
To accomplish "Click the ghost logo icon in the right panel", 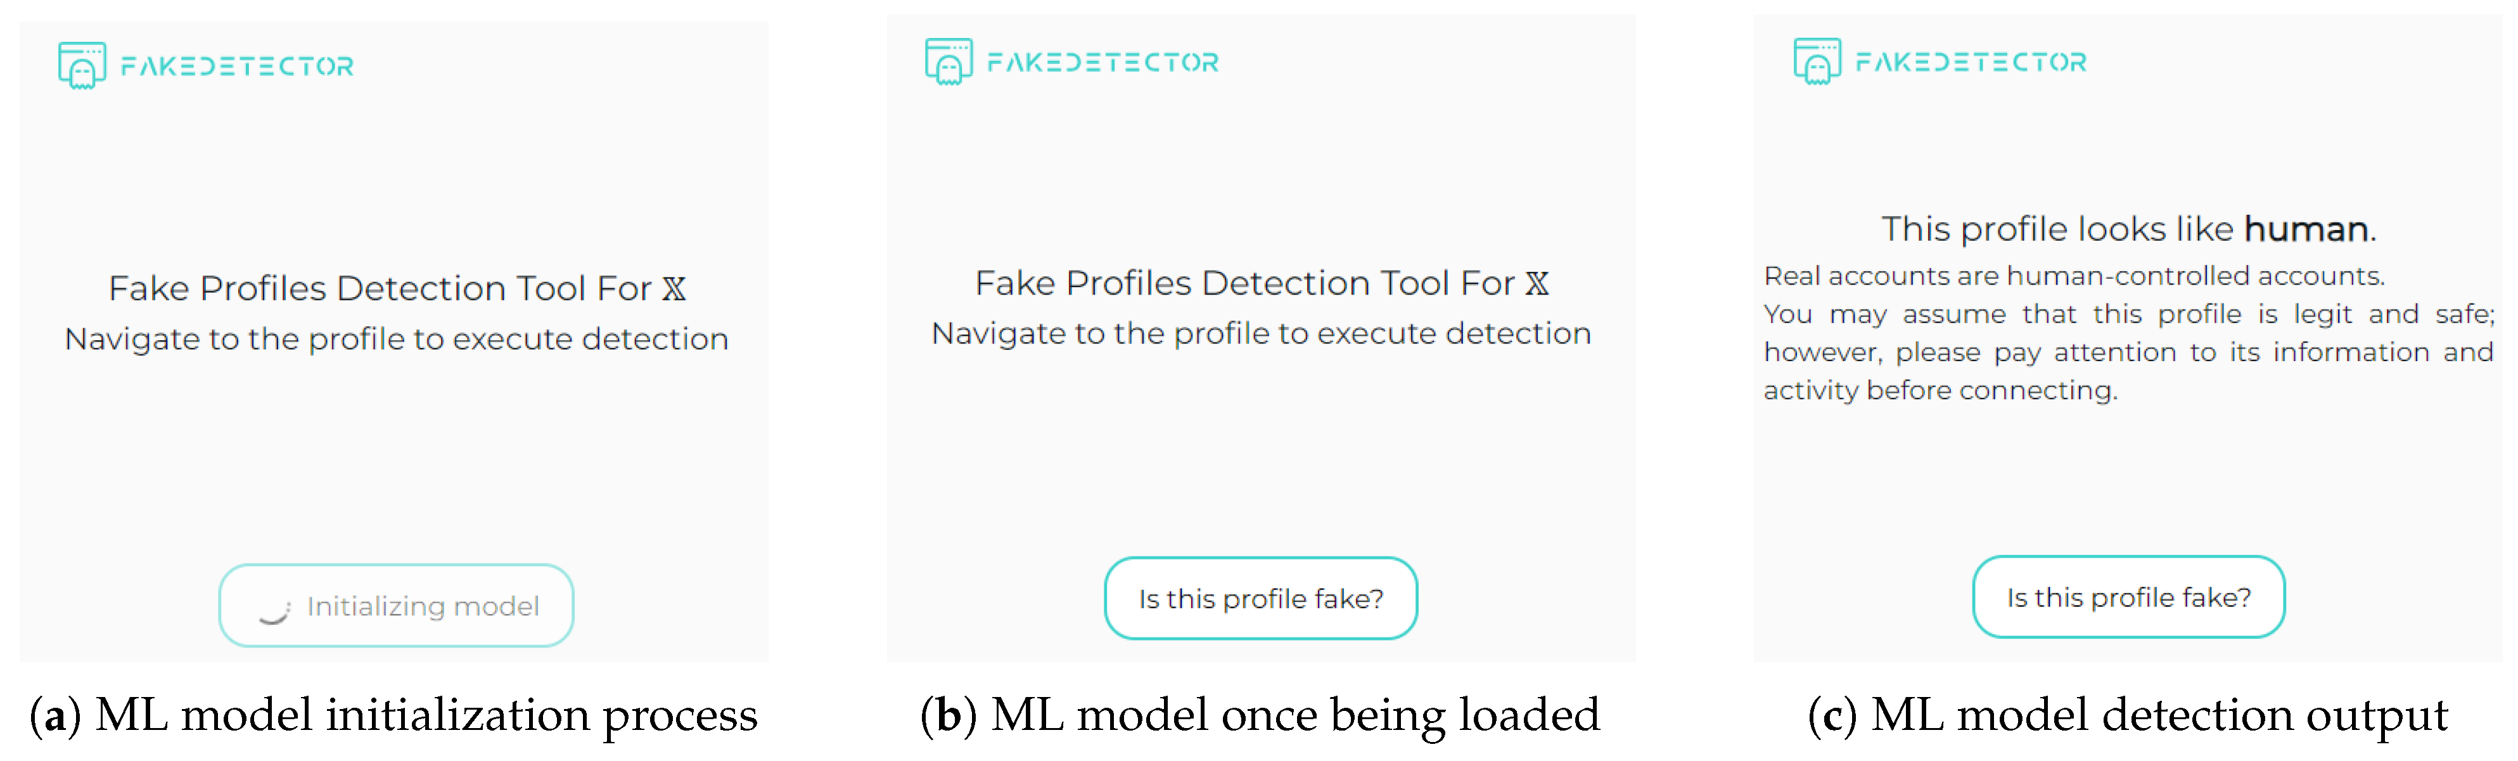I will 1817,61.
